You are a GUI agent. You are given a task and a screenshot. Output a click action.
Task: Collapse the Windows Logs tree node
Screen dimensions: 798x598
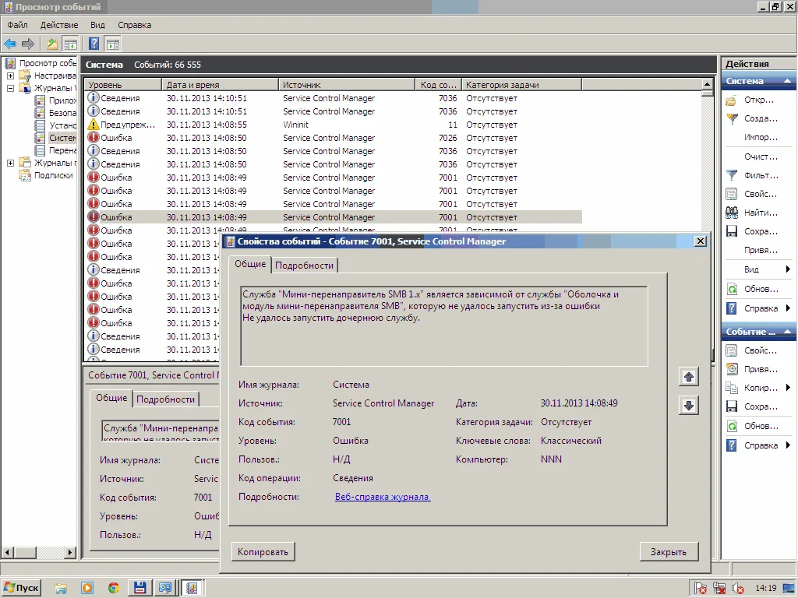point(10,89)
